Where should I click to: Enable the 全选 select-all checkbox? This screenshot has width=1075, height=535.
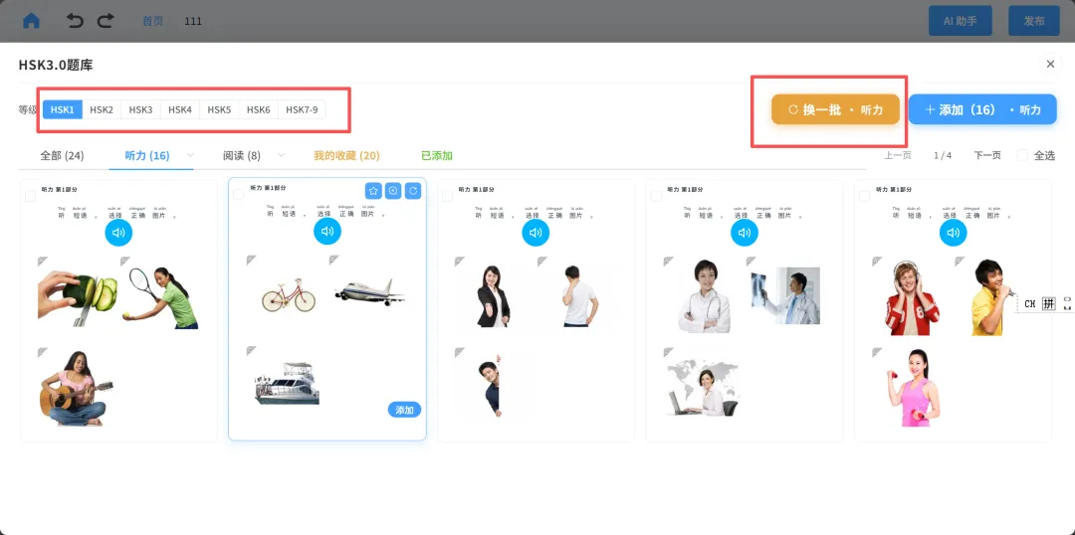(1022, 155)
